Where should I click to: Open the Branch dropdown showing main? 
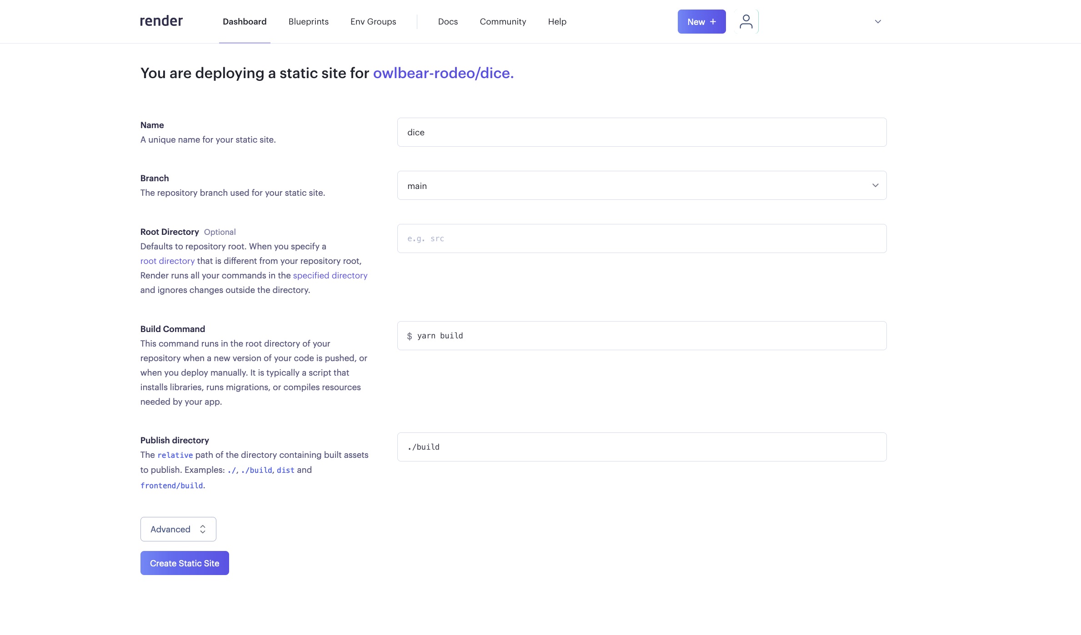641,185
